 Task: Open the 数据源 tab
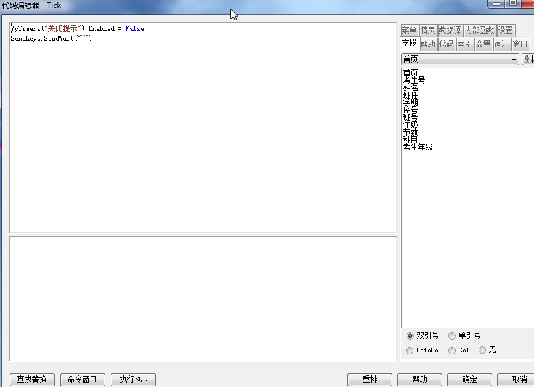click(450, 30)
